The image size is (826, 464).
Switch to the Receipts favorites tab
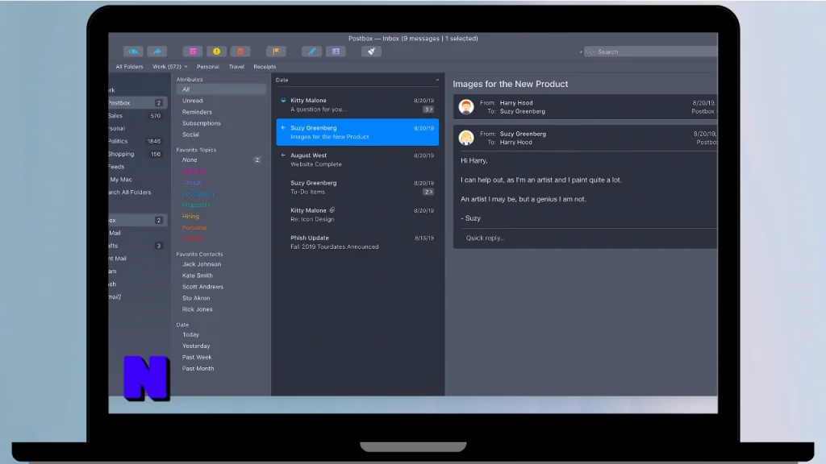(x=265, y=67)
